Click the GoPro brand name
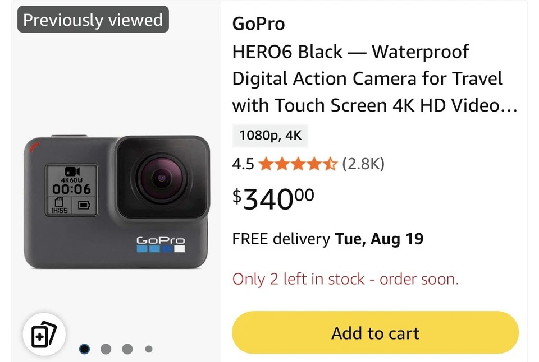 [x=258, y=24]
